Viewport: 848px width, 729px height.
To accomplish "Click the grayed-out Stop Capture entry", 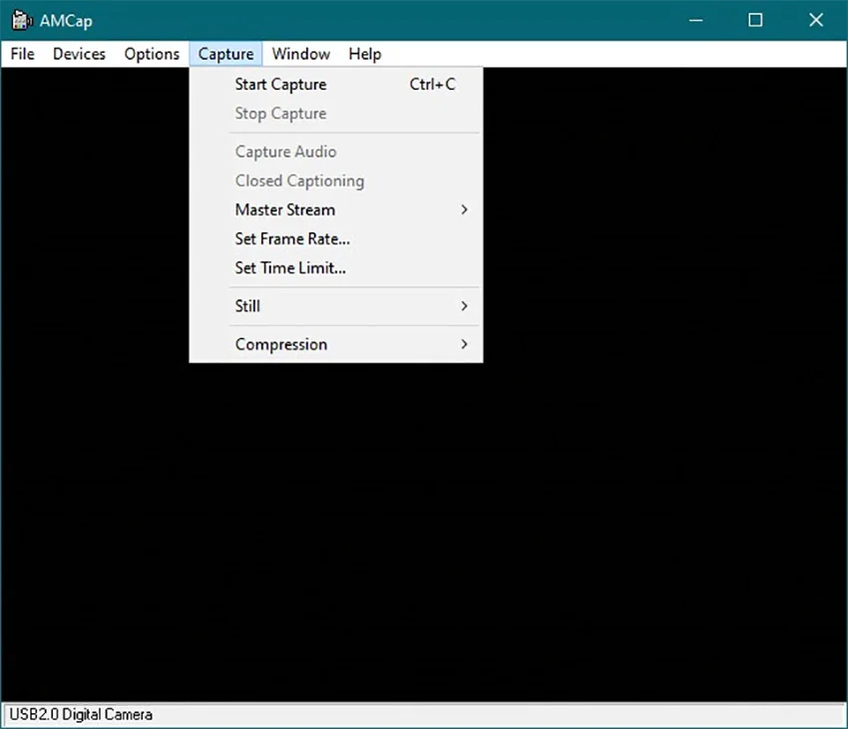I will pos(280,114).
